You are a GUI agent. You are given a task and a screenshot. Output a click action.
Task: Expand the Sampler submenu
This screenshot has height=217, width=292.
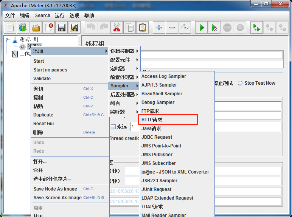(124, 86)
